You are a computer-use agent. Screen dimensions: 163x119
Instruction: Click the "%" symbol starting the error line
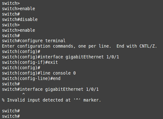coord(3,100)
